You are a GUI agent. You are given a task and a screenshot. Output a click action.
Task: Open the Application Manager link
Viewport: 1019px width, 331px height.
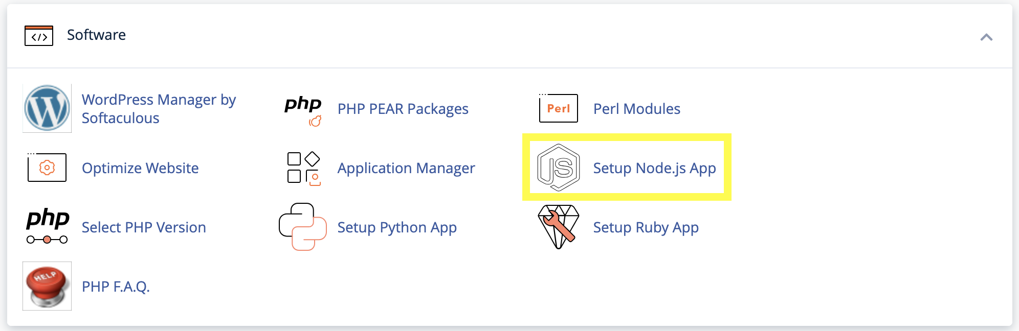pyautogui.click(x=406, y=168)
